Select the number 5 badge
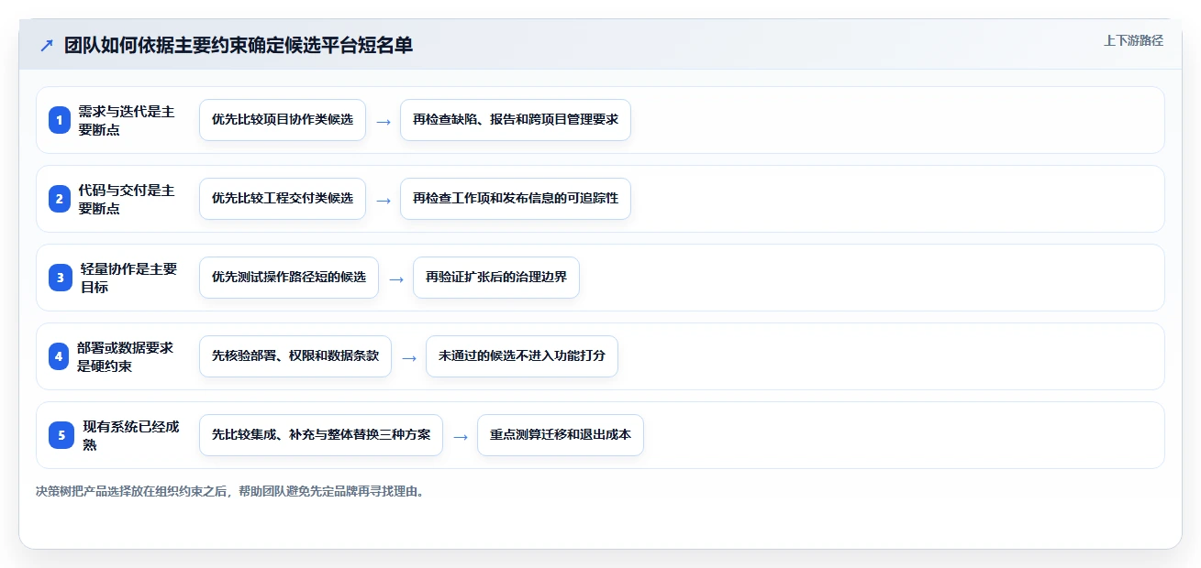1201x568 pixels. coord(61,435)
